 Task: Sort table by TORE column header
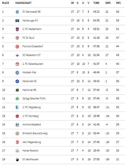[96, 3]
